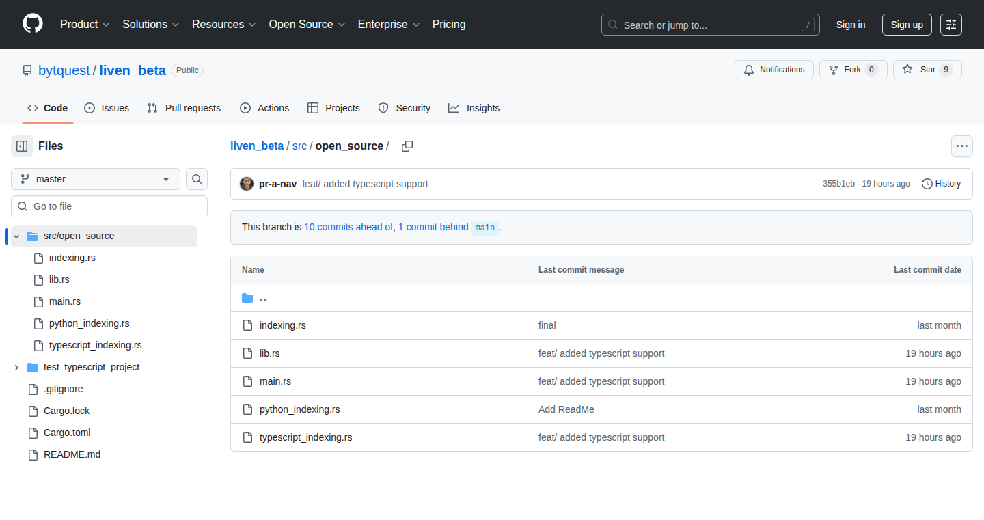Switch to the Actions tab
The image size is (984, 520).
pyautogui.click(x=264, y=108)
